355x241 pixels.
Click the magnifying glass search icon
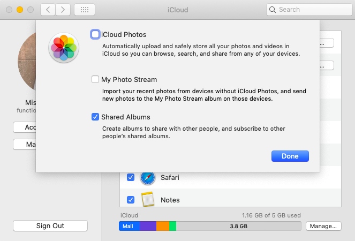tap(273, 10)
